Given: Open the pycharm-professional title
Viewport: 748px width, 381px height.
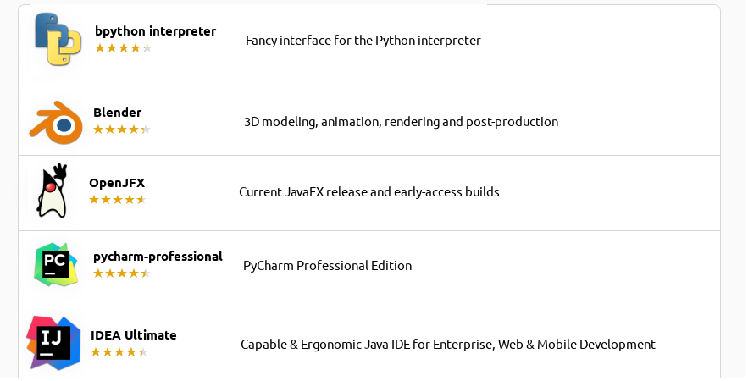Looking at the screenshot, I should pos(158,257).
